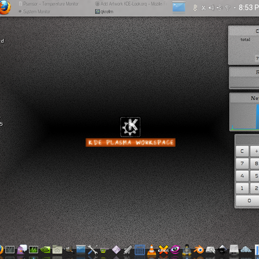
Task: Open the magnifier image viewer dock icon
Action: [x=210, y=250]
